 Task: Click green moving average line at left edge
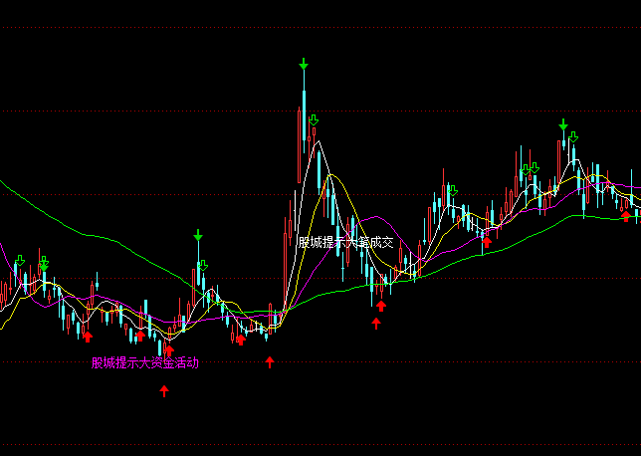(x=5, y=183)
